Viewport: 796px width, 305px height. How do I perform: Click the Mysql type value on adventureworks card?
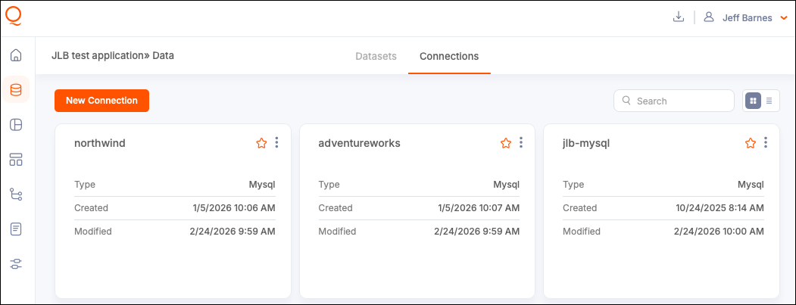[507, 184]
